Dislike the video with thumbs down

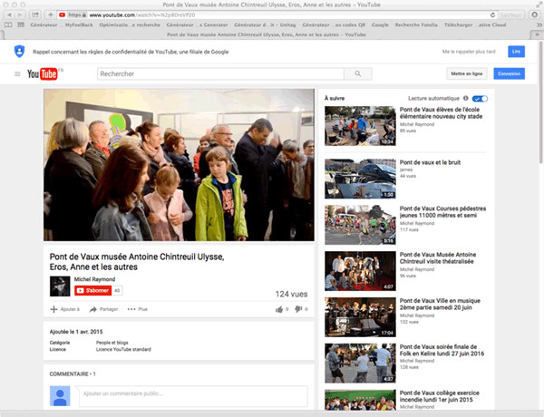coord(300,309)
